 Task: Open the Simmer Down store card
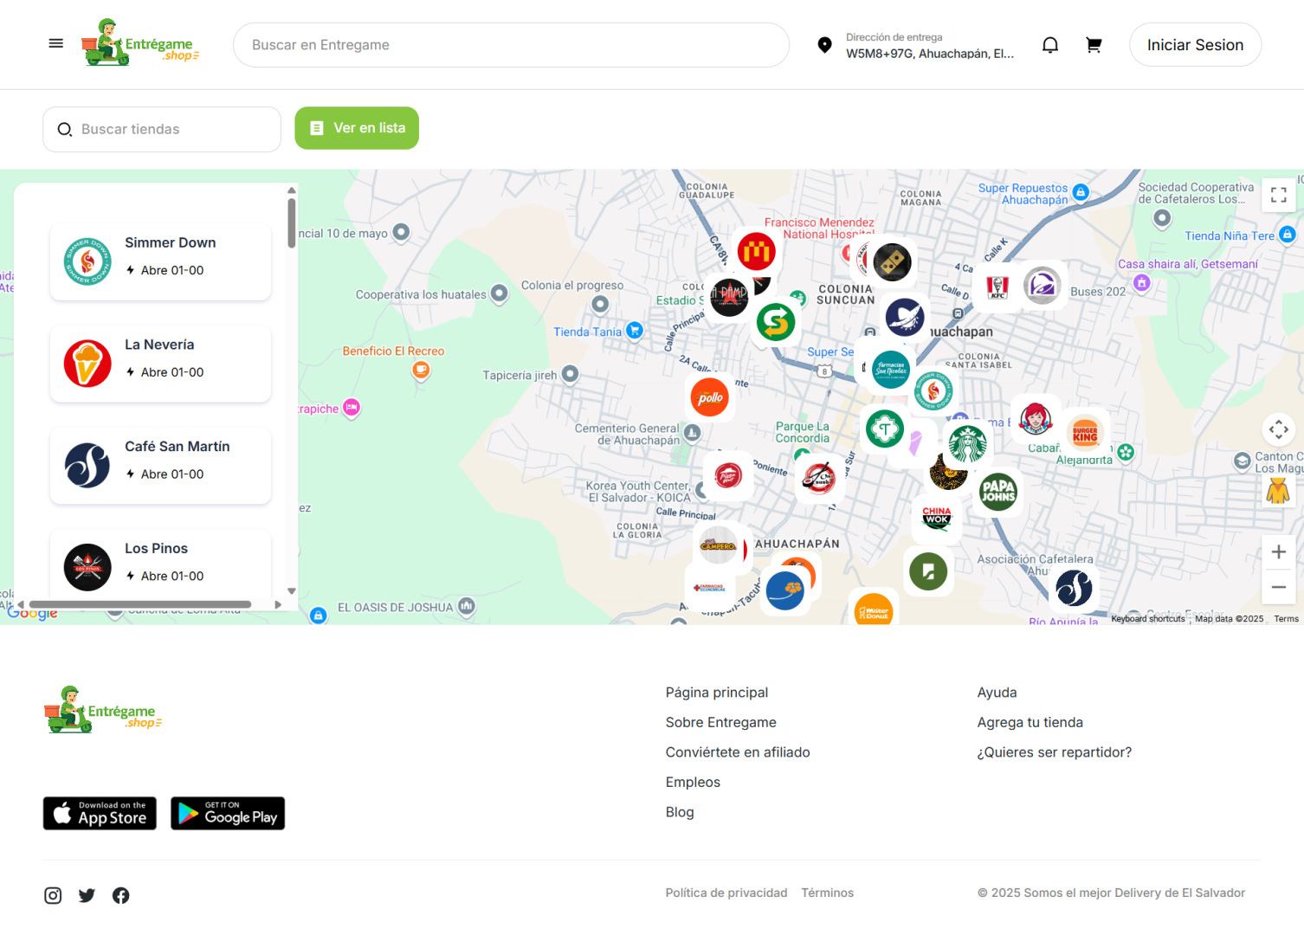pyautogui.click(x=161, y=261)
